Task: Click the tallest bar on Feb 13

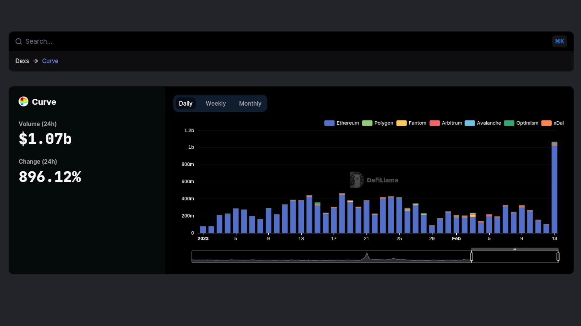Action: 554,187
